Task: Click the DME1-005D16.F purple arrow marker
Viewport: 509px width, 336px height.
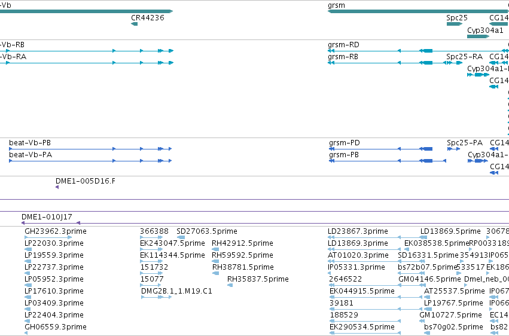Action: [57, 187]
